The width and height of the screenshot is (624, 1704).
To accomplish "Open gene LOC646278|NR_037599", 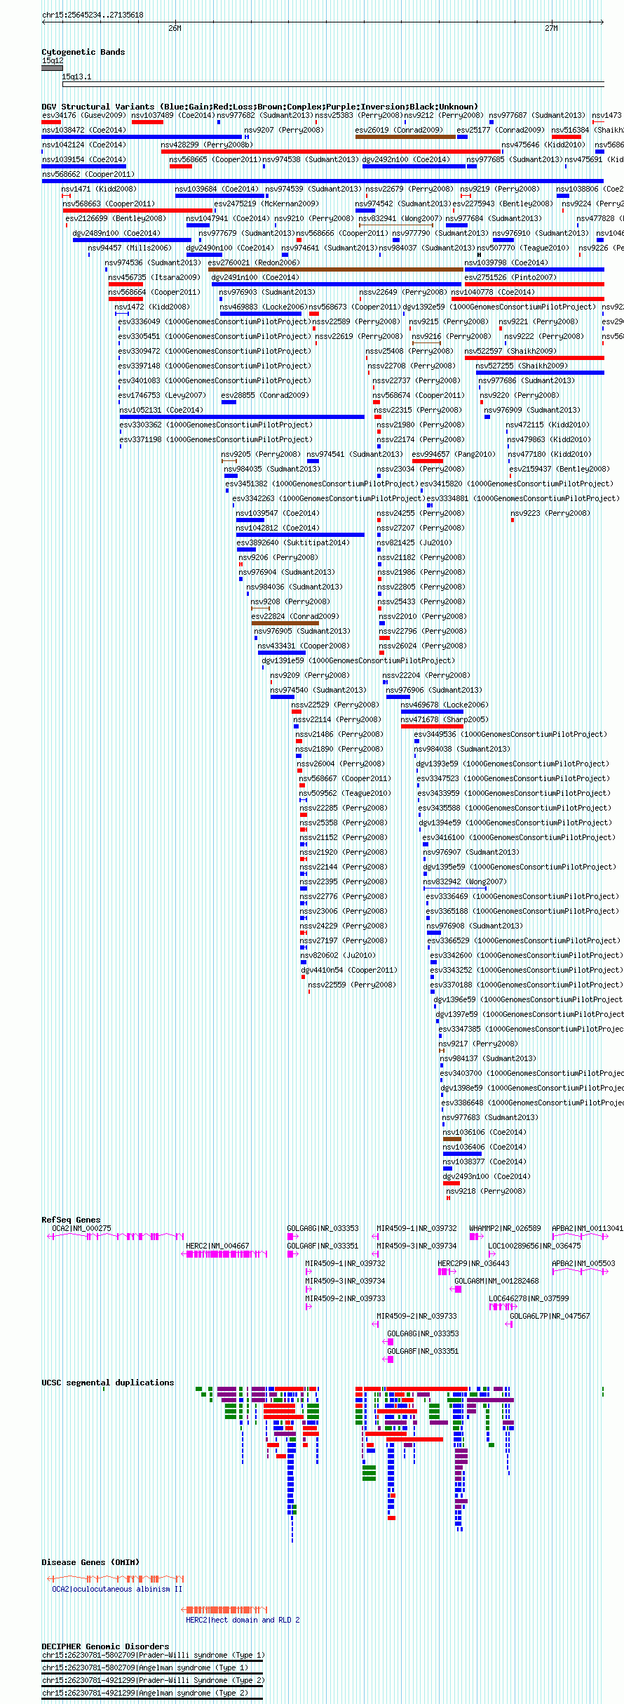I will coord(529,1298).
